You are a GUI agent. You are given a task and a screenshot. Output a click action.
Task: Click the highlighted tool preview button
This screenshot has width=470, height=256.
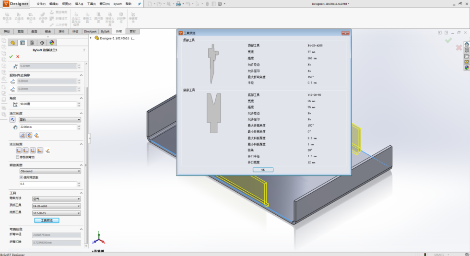click(47, 221)
